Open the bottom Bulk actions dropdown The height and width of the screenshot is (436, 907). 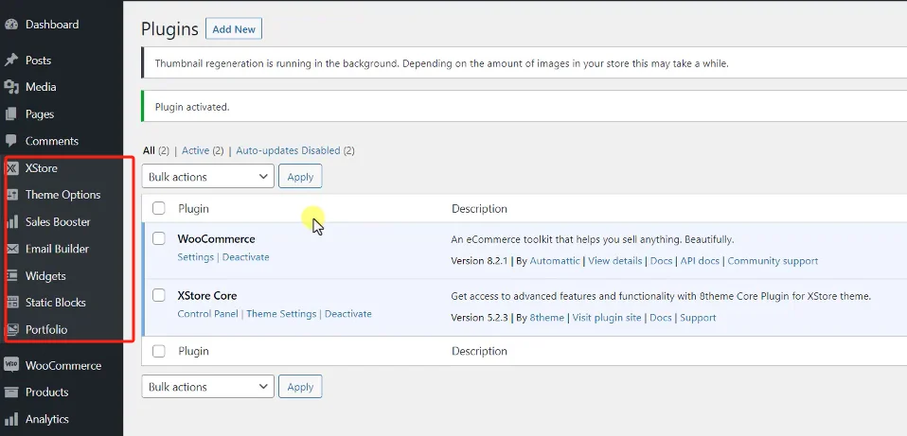tap(208, 387)
